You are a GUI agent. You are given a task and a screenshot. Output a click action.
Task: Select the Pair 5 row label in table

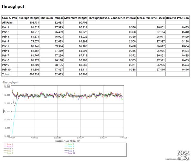6,46
